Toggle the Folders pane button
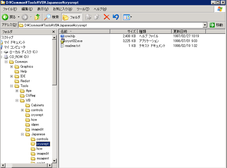Screen dimensions: 227x168 (x=72, y=17)
